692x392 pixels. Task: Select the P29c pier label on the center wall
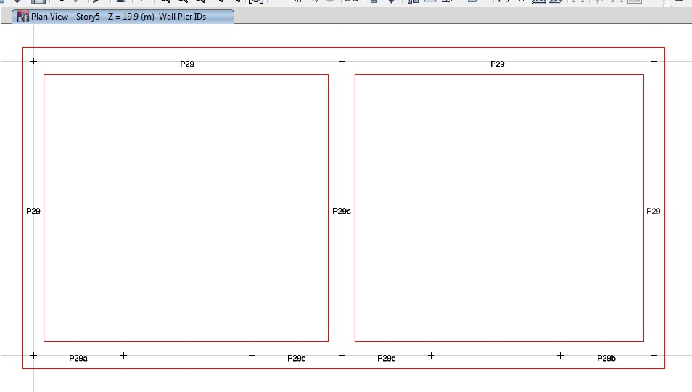342,211
